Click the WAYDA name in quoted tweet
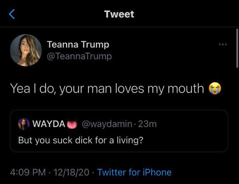Viewport: 239px width, 184px height. coord(49,124)
